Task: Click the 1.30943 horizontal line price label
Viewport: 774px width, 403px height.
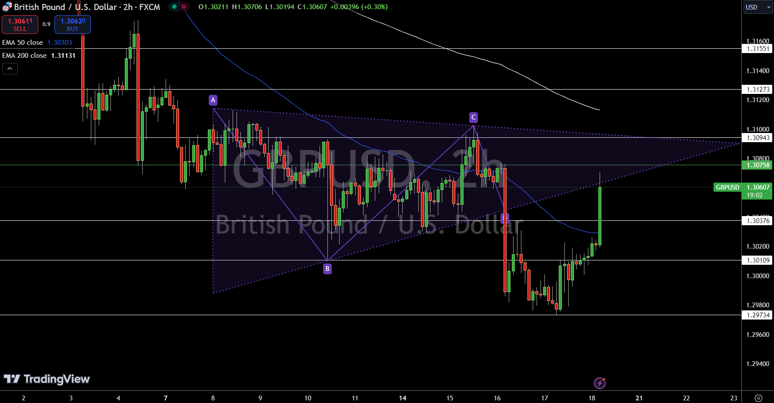Action: coord(757,138)
